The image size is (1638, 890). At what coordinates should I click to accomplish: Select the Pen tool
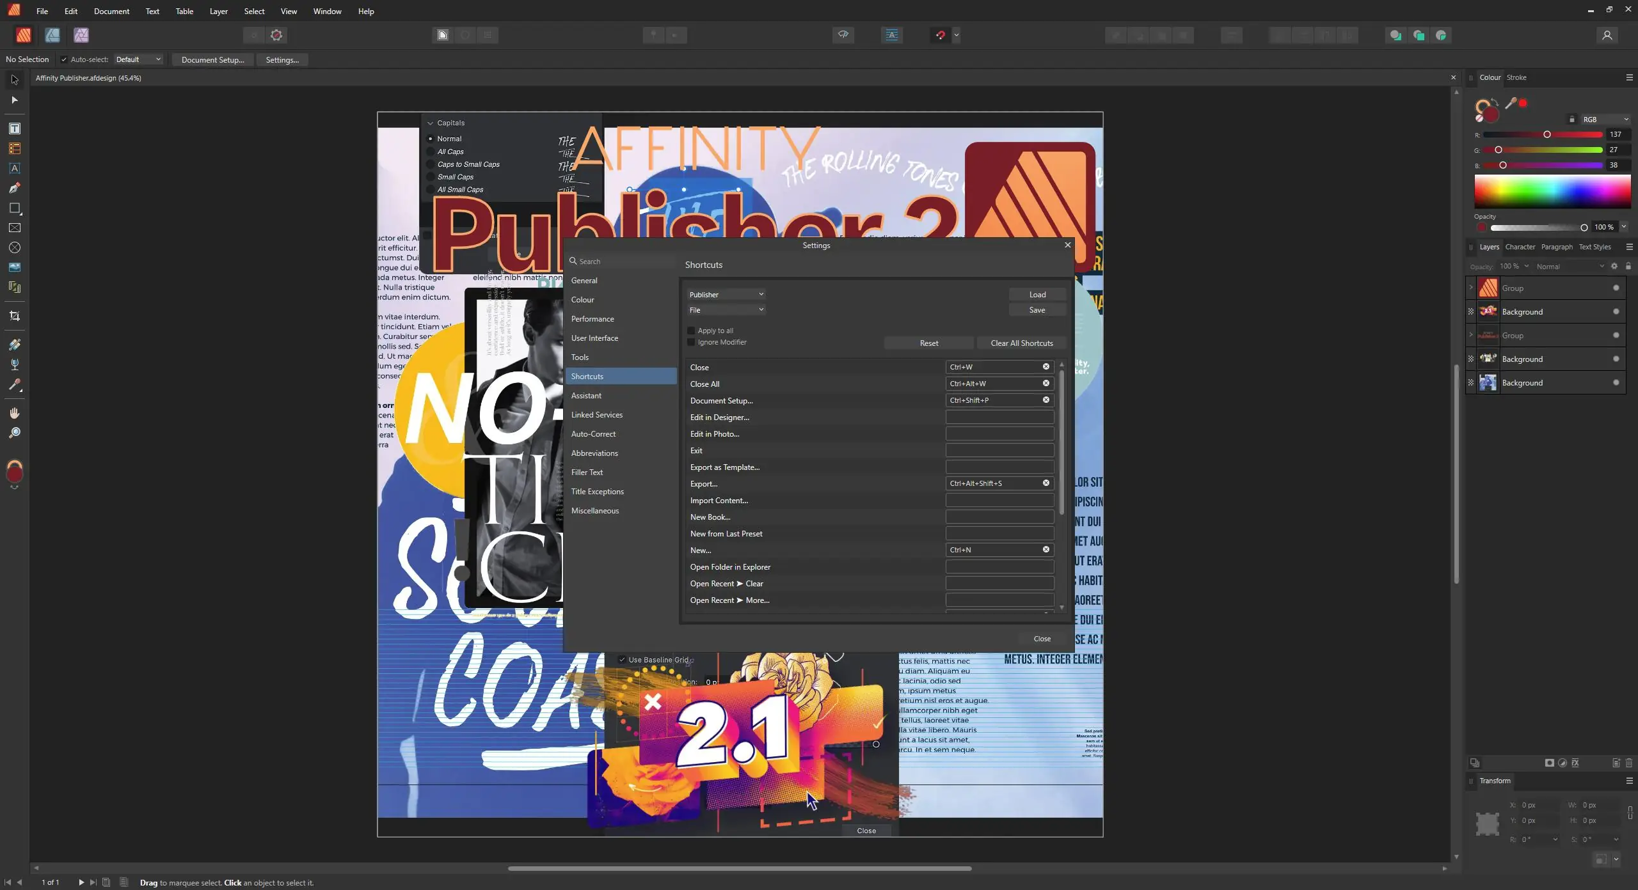(14, 188)
